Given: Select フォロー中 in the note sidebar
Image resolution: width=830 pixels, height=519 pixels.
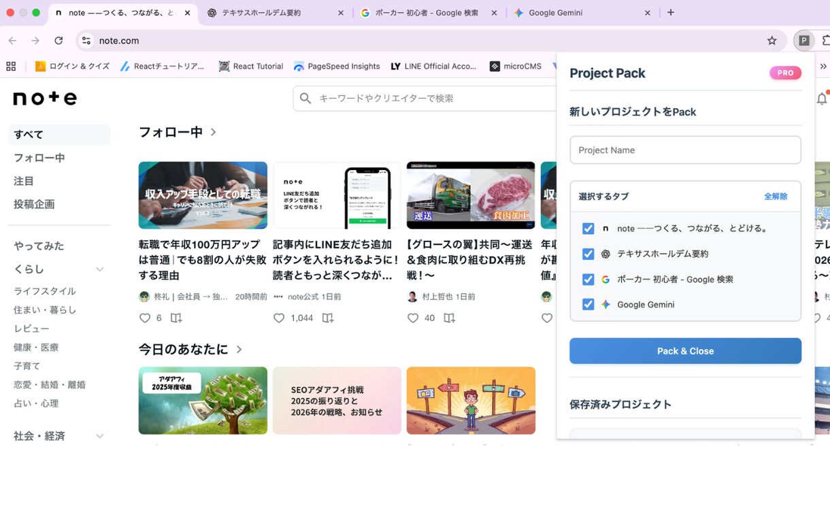Looking at the screenshot, I should (x=39, y=158).
